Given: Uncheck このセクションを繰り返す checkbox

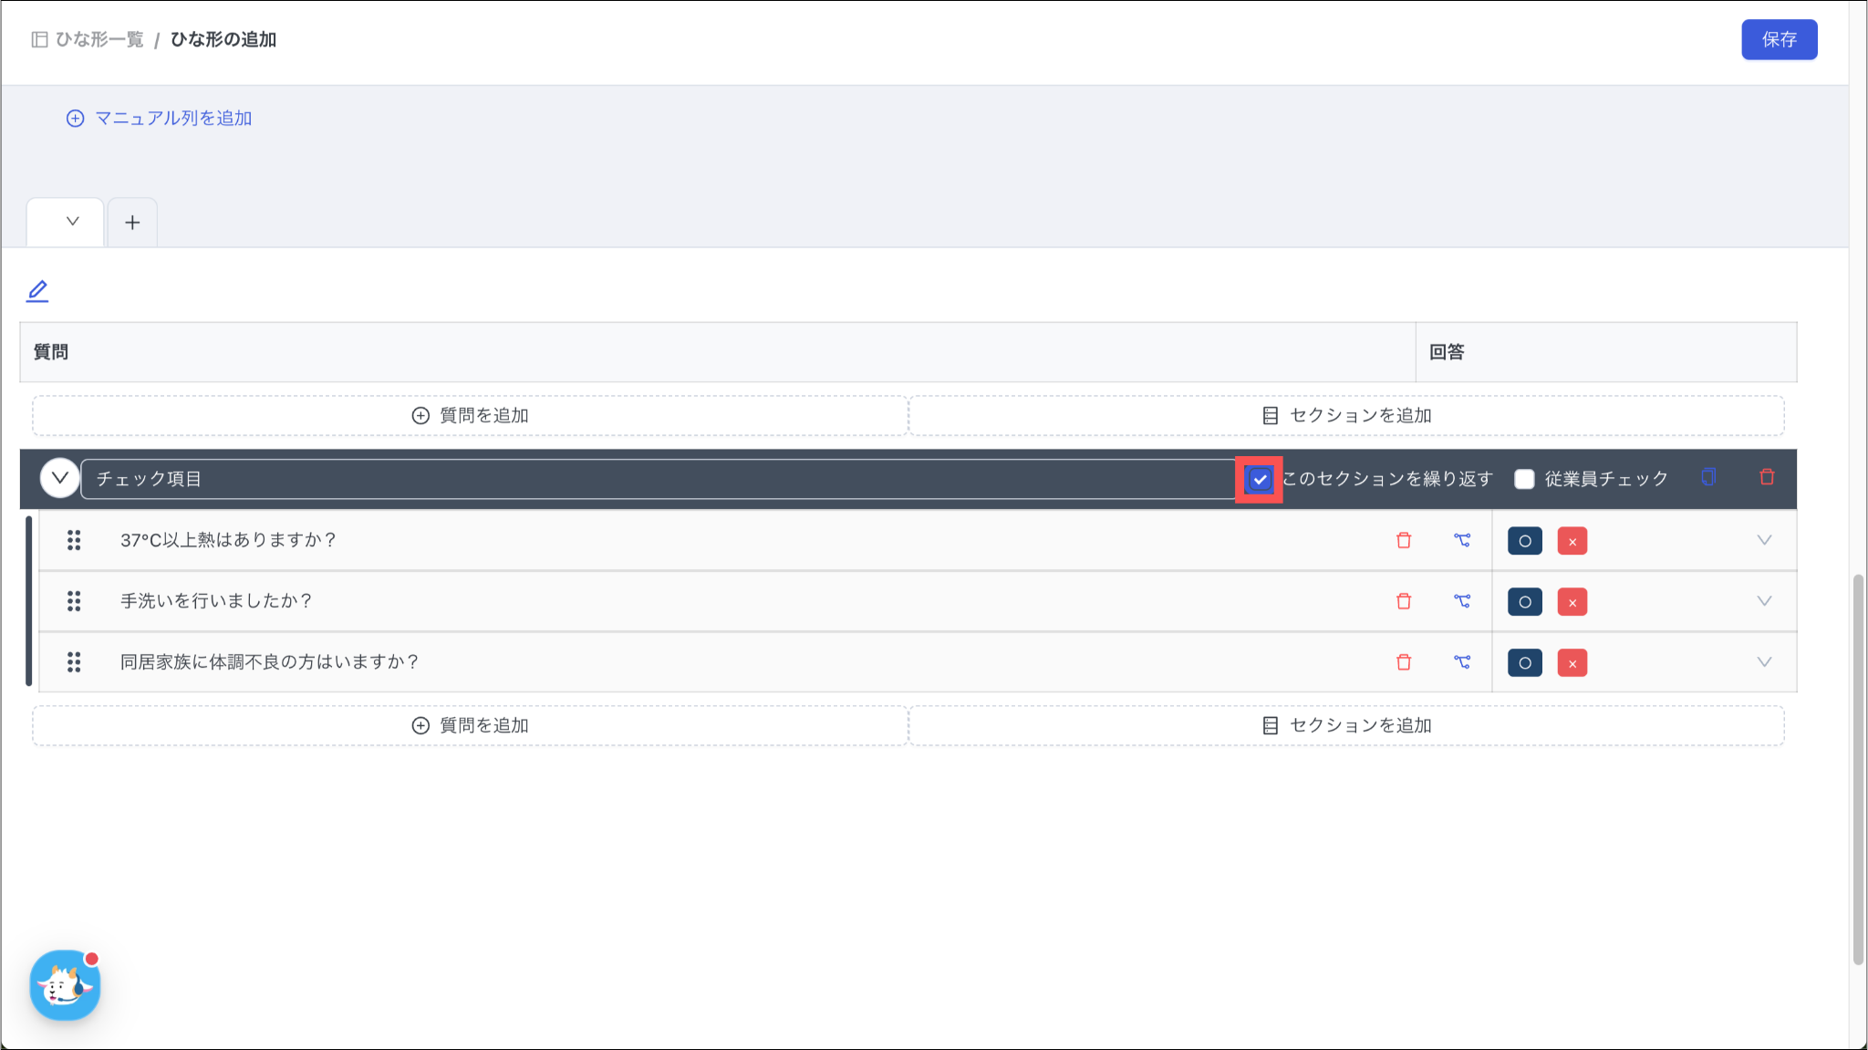Looking at the screenshot, I should 1260,479.
